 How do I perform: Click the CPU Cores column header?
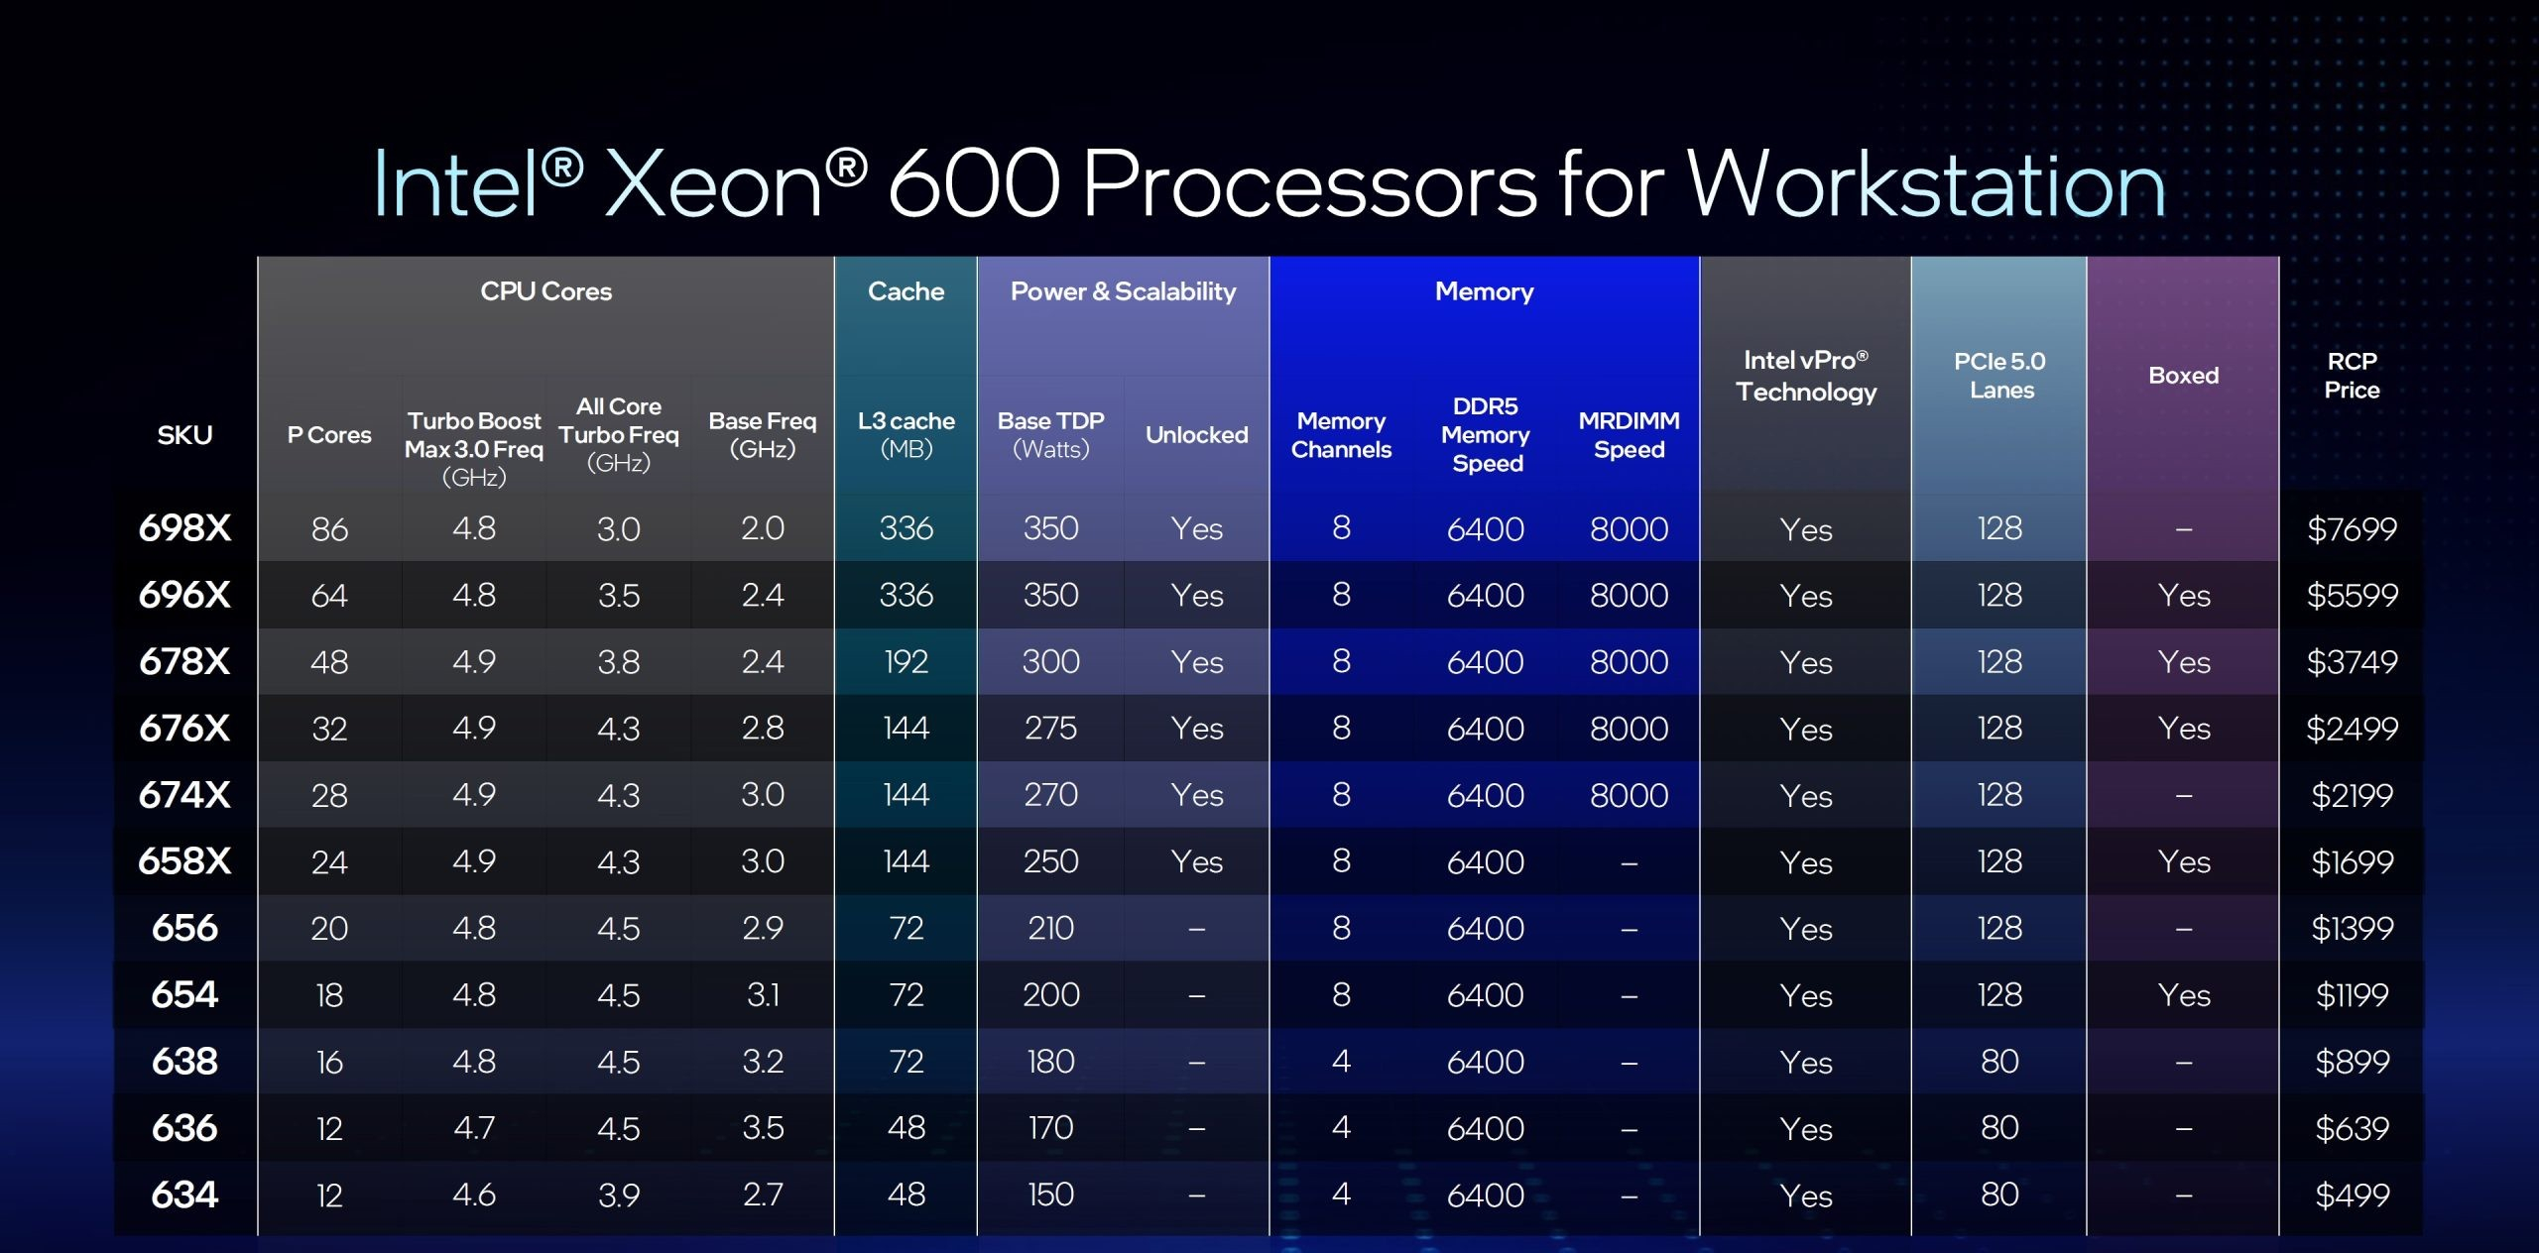point(545,291)
